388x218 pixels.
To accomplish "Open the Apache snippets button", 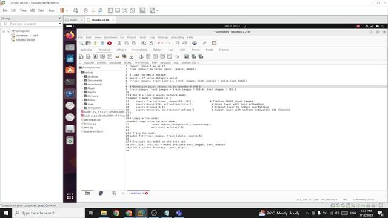I will coord(89,63).
